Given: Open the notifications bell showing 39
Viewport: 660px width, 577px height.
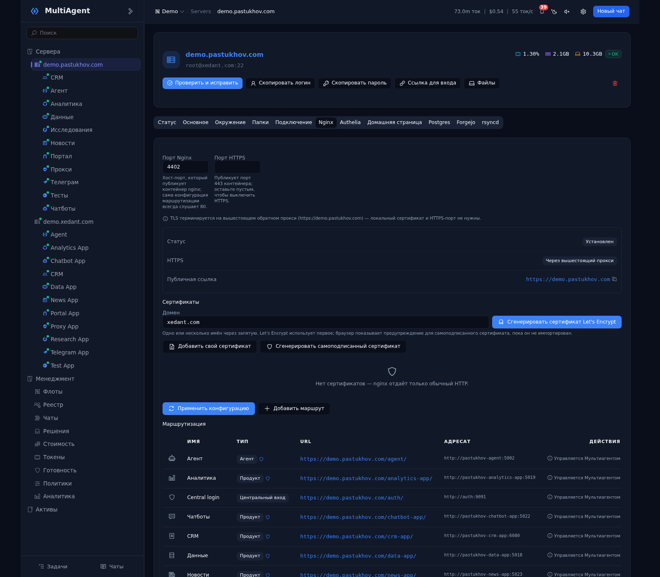Looking at the screenshot, I should (542, 11).
